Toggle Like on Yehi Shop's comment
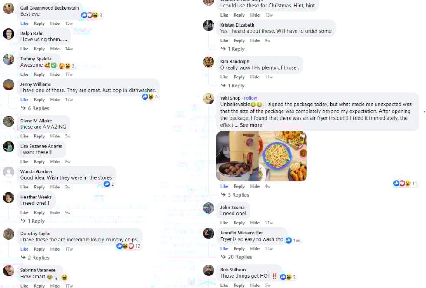 click(224, 186)
